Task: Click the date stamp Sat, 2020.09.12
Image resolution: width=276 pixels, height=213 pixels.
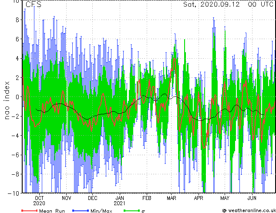Action: click(212, 4)
